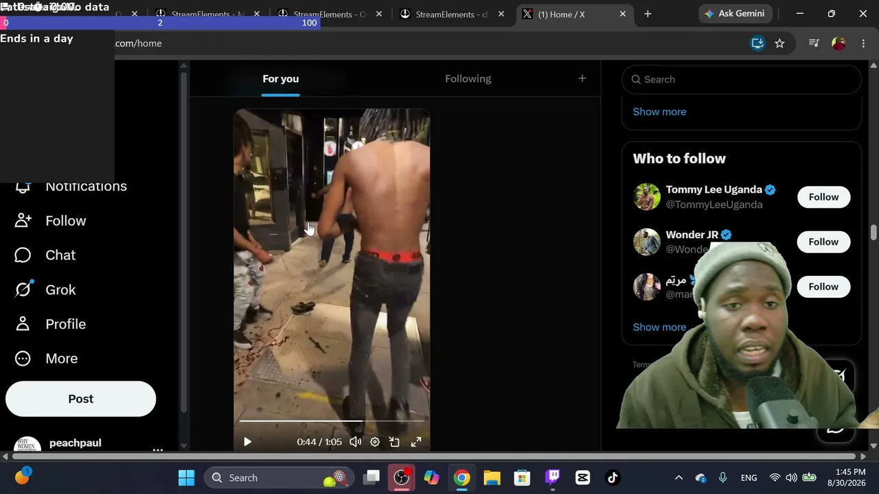The height and width of the screenshot is (494, 879).
Task: Show hidden system tray icons
Action: (678, 478)
